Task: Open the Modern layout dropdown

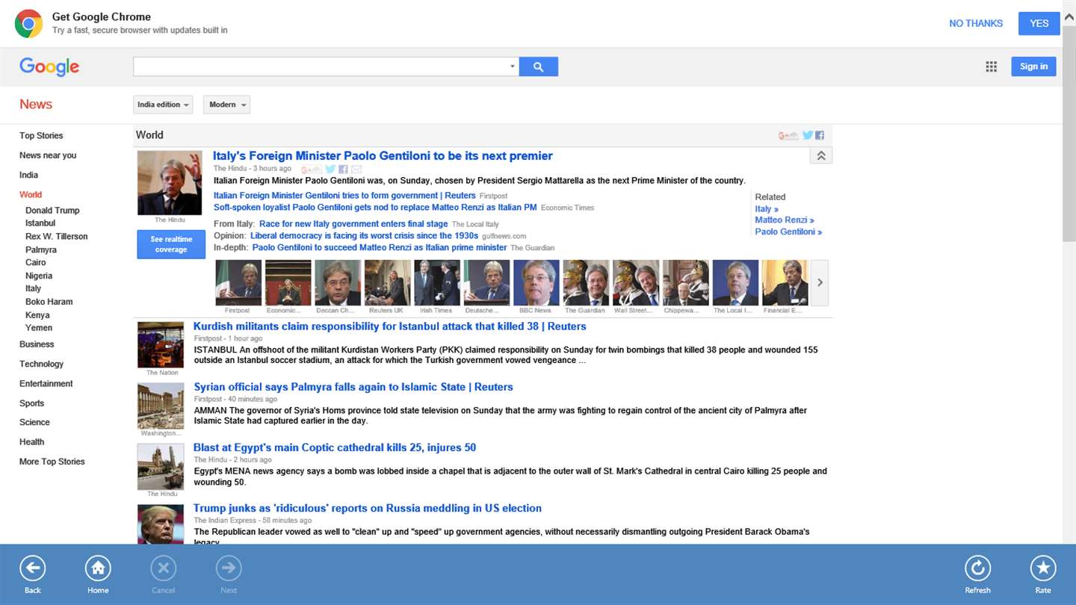Action: click(x=226, y=105)
